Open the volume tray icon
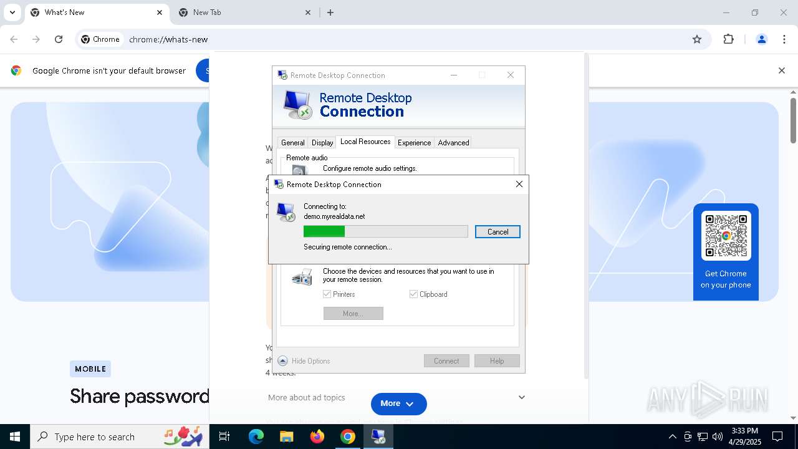798x449 pixels. (x=718, y=437)
